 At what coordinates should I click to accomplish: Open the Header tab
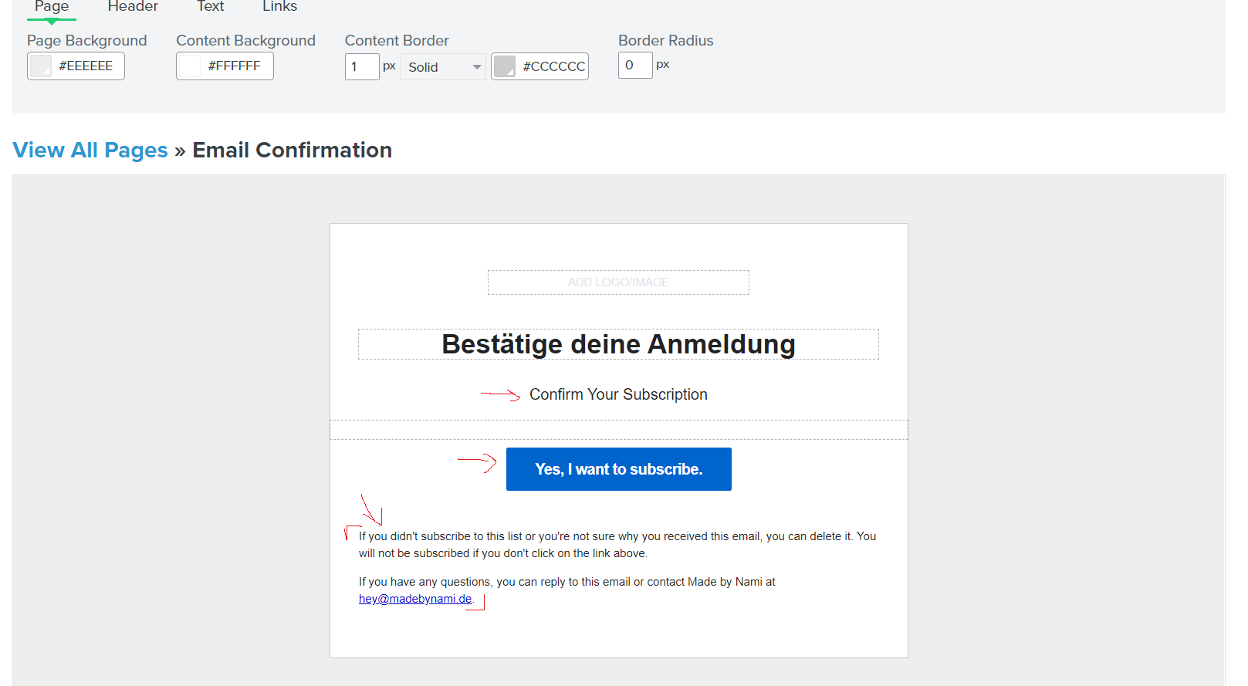(133, 7)
